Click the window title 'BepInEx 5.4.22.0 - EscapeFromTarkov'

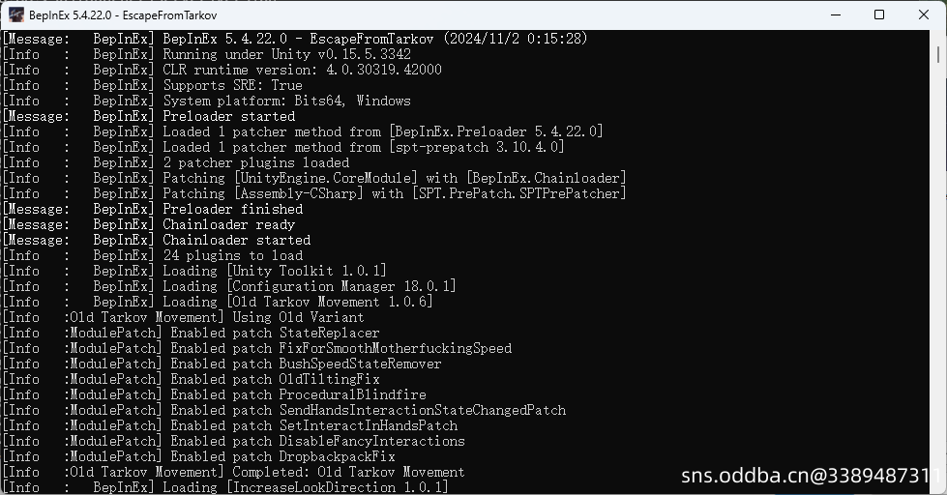pyautogui.click(x=123, y=15)
